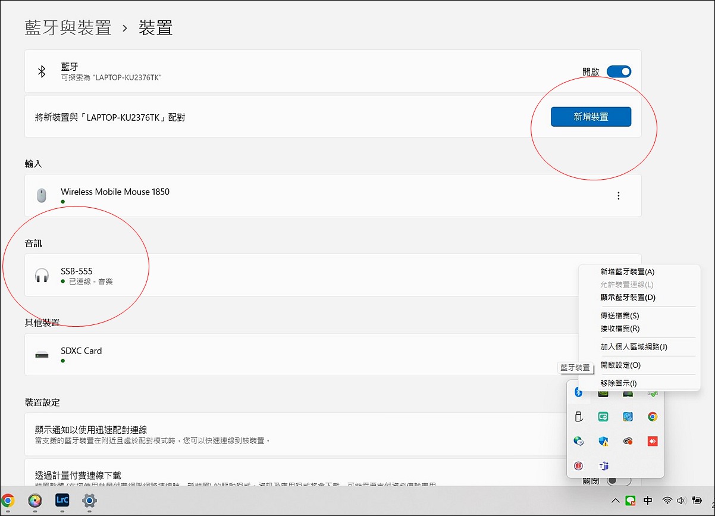Choose 移除圖示(I) menu item
The image size is (715, 516).
[619, 383]
